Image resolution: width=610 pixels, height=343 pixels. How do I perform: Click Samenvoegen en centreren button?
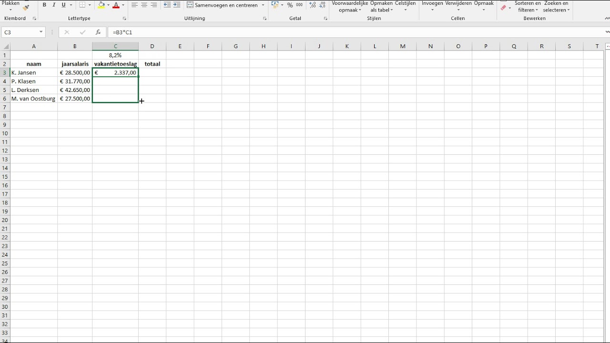(222, 5)
